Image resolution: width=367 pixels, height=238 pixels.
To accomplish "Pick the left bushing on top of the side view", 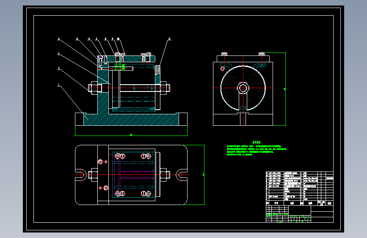I will click(x=224, y=54).
